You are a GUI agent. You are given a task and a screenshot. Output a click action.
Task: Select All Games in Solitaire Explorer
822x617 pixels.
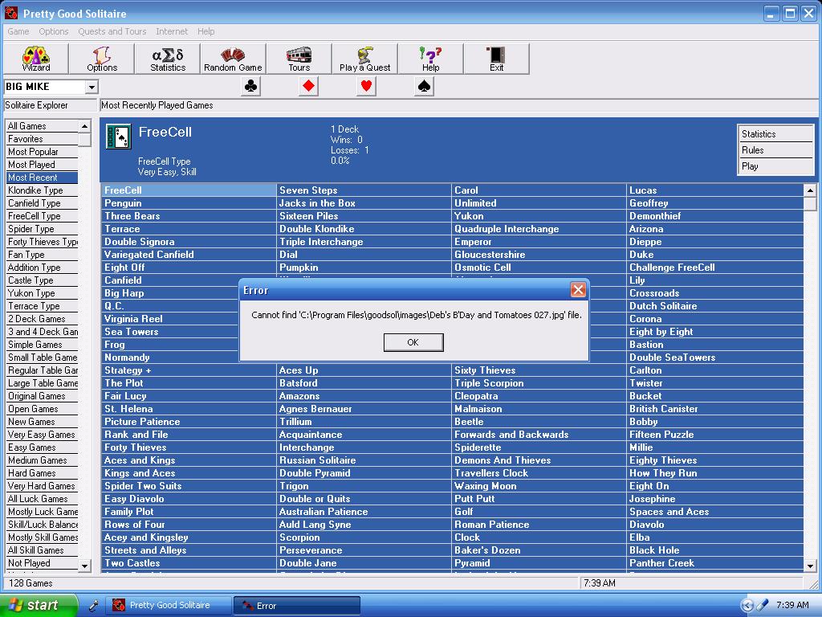point(42,126)
